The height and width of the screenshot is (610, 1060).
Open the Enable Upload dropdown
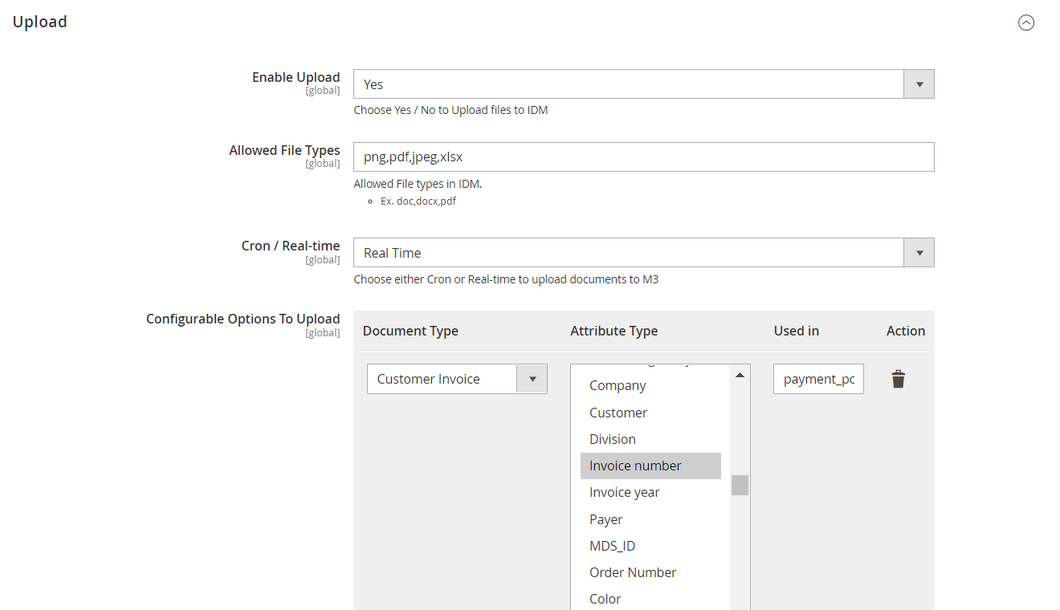(x=643, y=83)
